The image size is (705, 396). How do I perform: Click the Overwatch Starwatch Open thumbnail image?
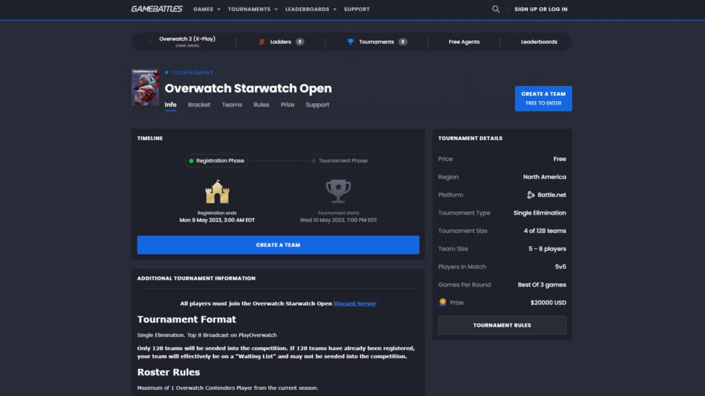click(143, 87)
